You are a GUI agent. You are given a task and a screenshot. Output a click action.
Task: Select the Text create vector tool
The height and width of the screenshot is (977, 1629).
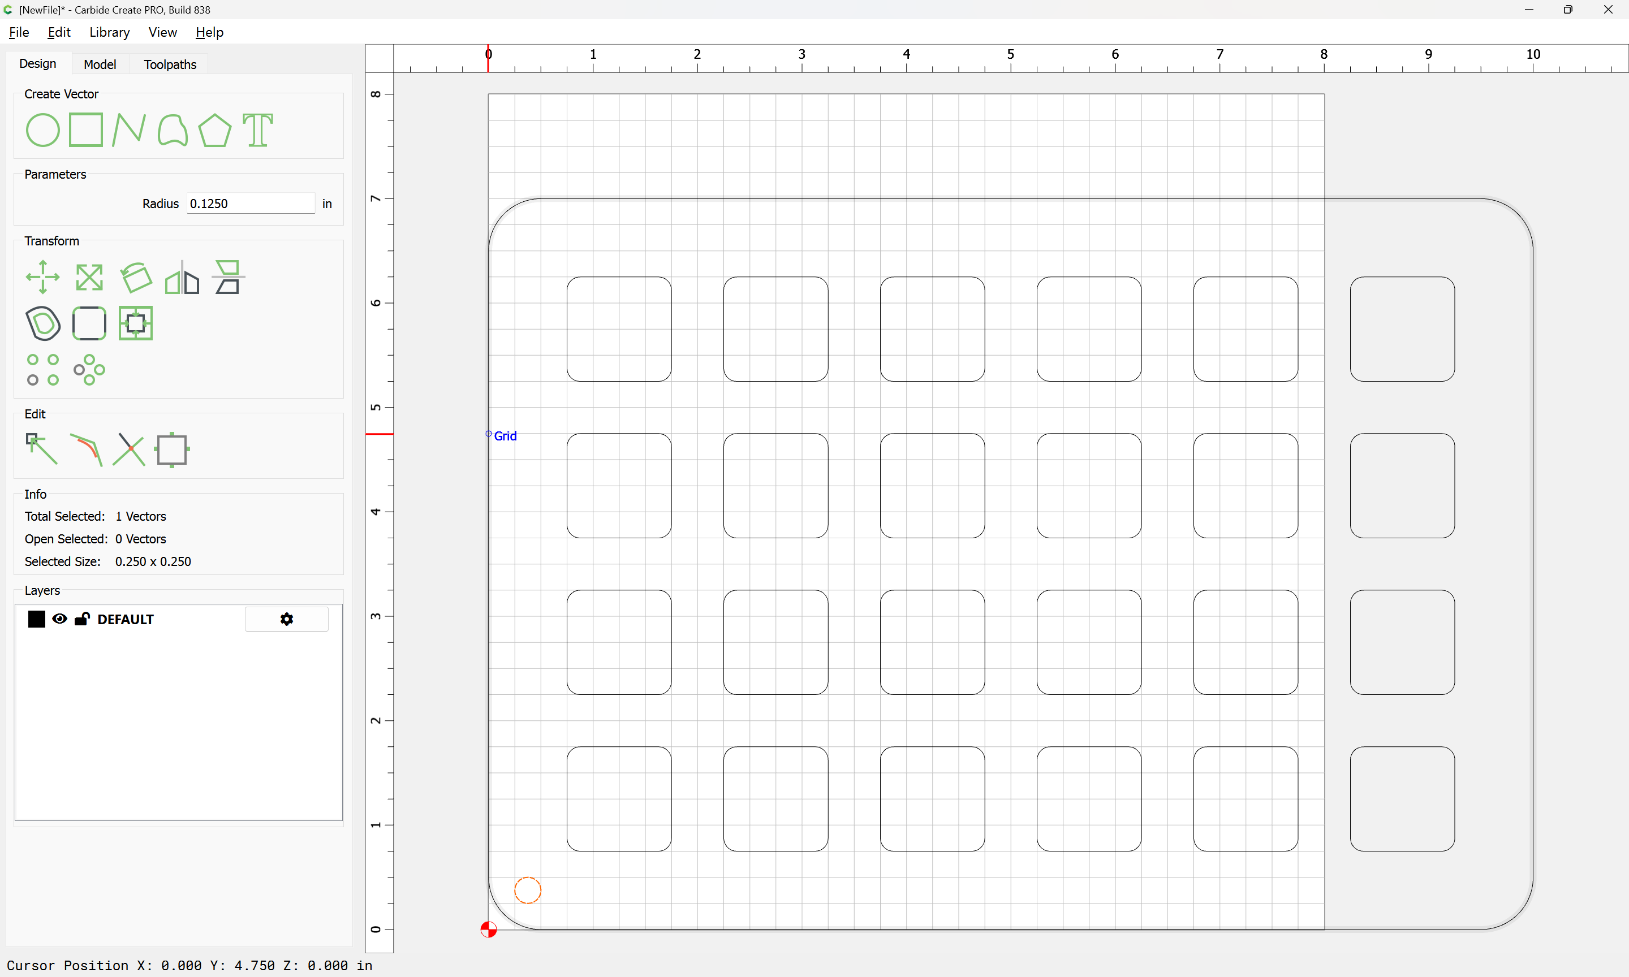[x=257, y=129]
